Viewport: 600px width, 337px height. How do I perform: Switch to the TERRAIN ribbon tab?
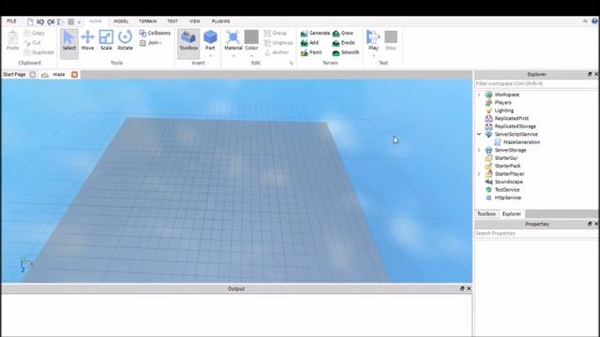click(x=147, y=22)
